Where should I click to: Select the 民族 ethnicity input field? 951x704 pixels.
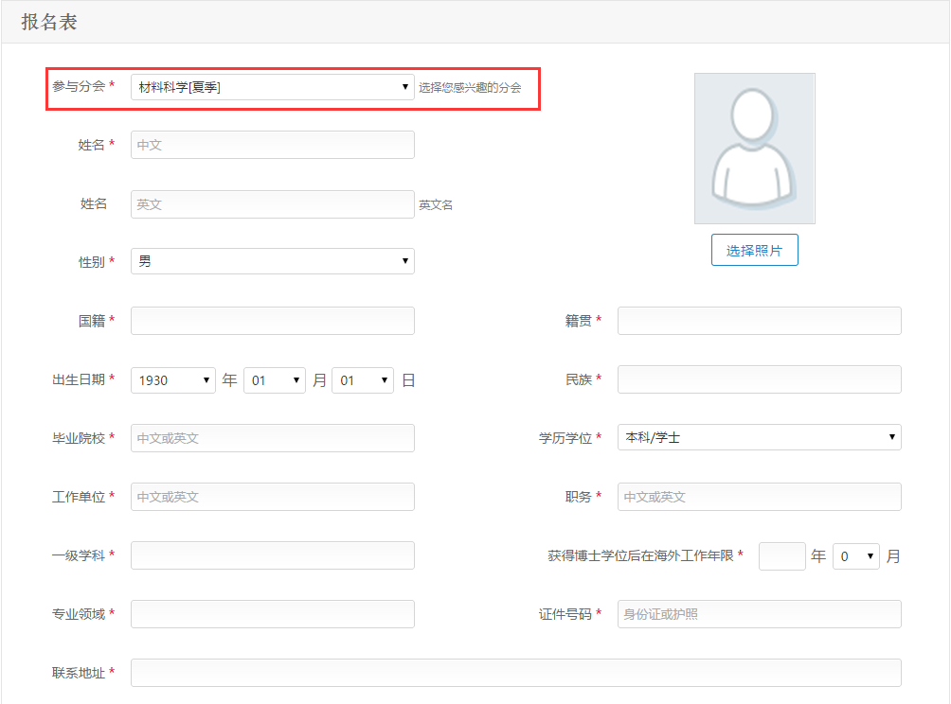(x=758, y=378)
